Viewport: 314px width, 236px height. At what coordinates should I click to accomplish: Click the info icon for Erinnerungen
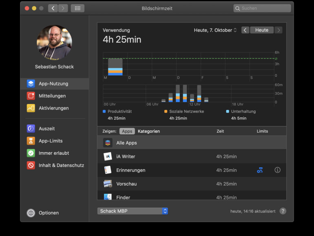tap(277, 170)
